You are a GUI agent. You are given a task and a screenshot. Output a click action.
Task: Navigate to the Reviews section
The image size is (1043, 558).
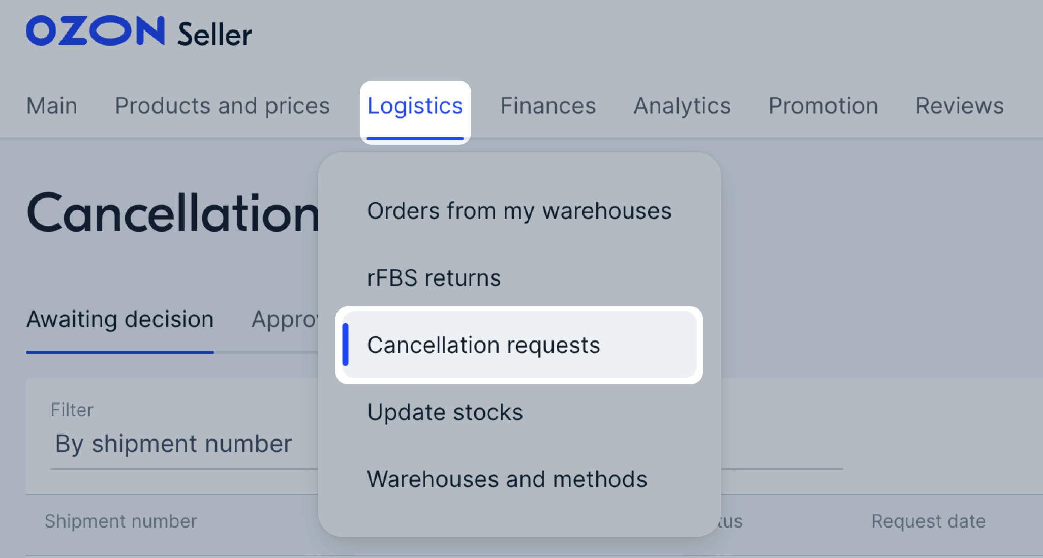pyautogui.click(x=960, y=106)
